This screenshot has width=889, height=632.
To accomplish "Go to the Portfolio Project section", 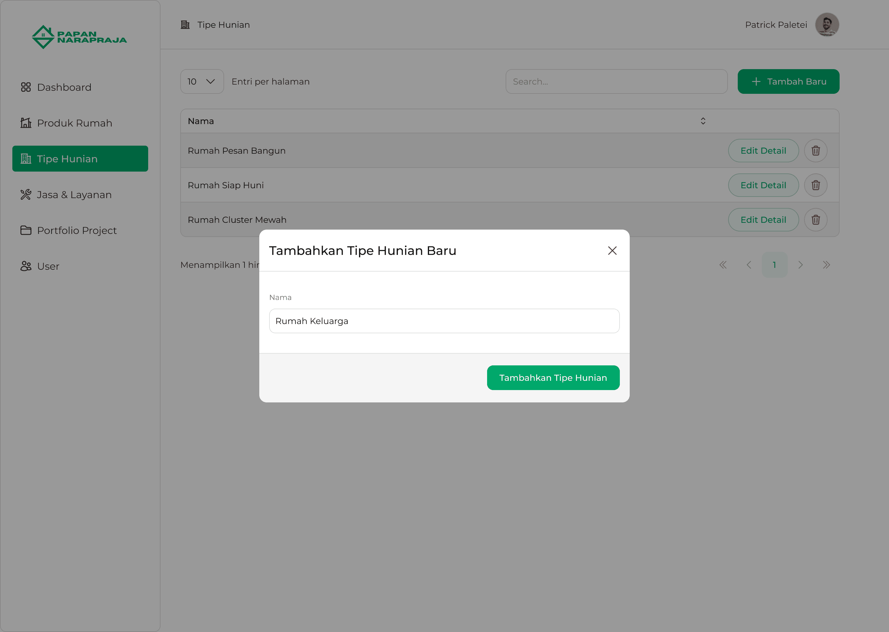I will coord(77,231).
